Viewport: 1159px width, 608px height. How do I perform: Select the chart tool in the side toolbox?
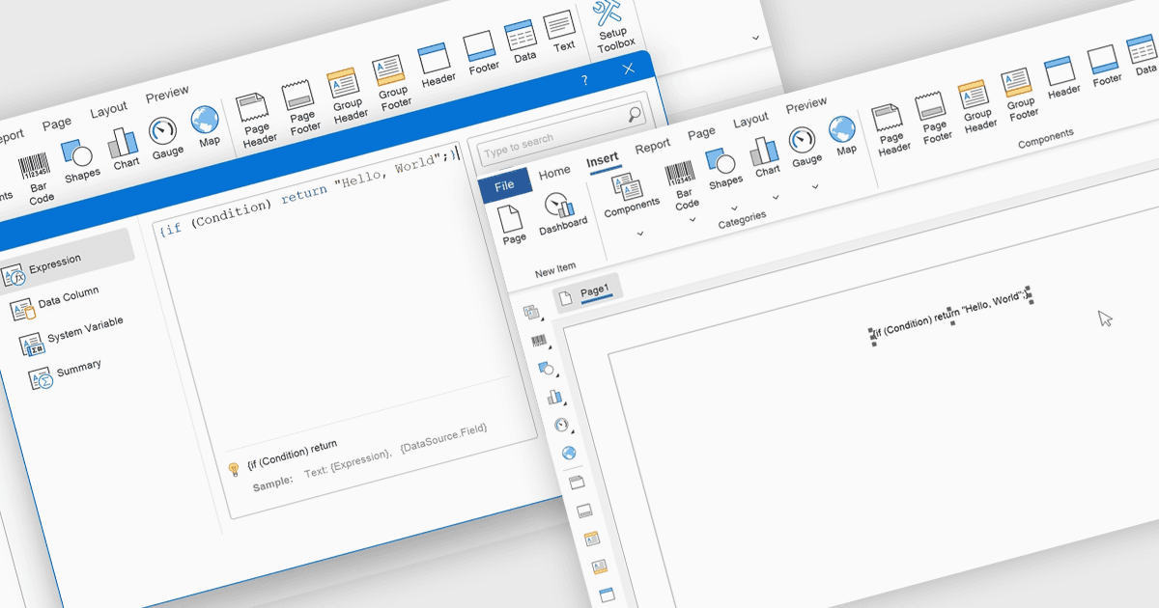coord(554,397)
